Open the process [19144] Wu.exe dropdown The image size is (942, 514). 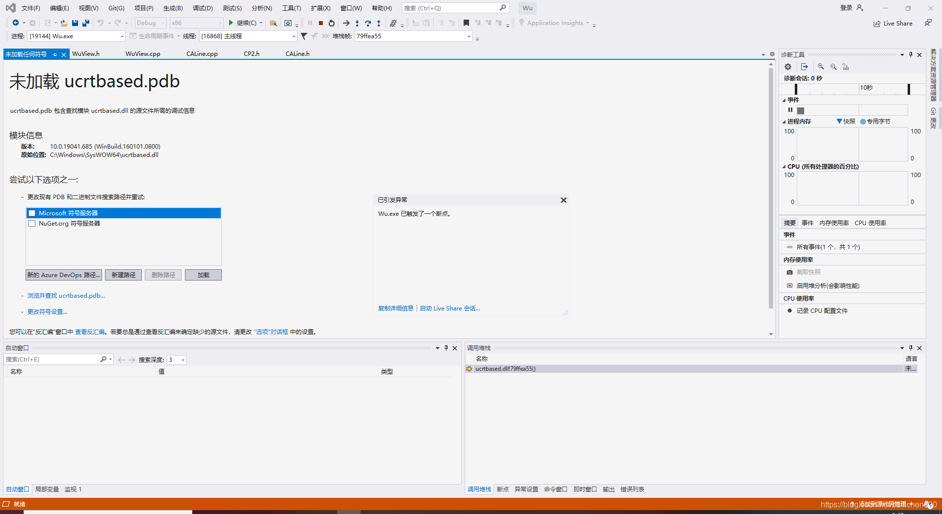(77, 36)
